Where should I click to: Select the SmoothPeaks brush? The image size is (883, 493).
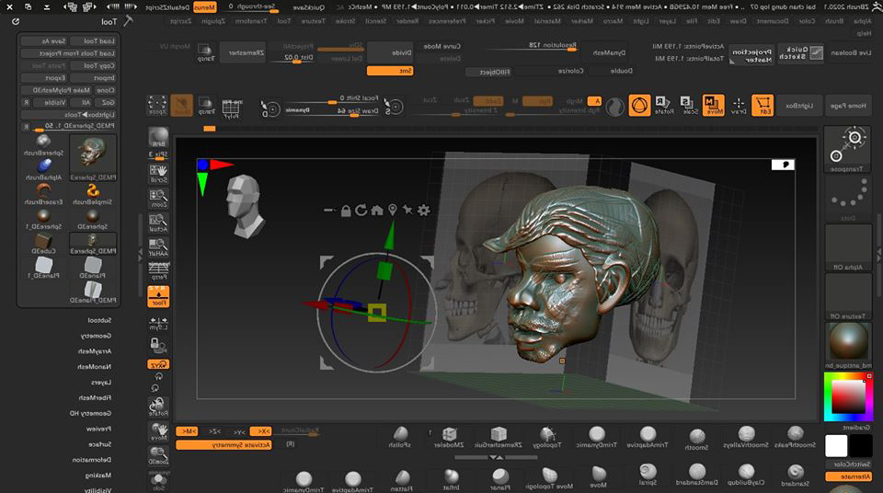795,437
